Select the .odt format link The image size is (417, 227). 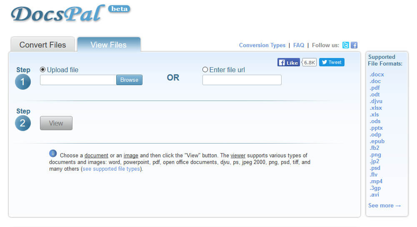[x=375, y=95]
